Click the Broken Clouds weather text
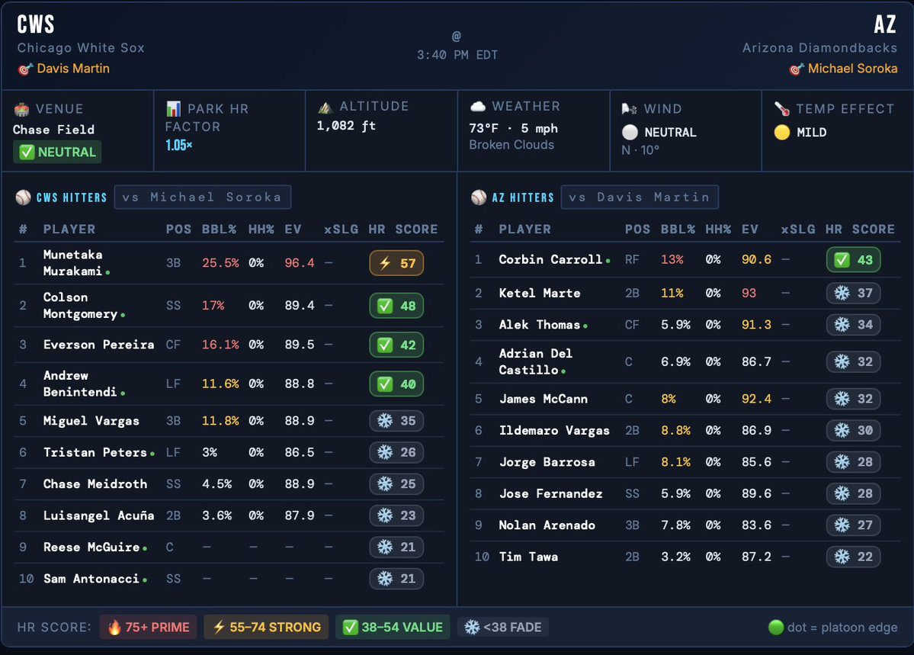 tap(512, 145)
